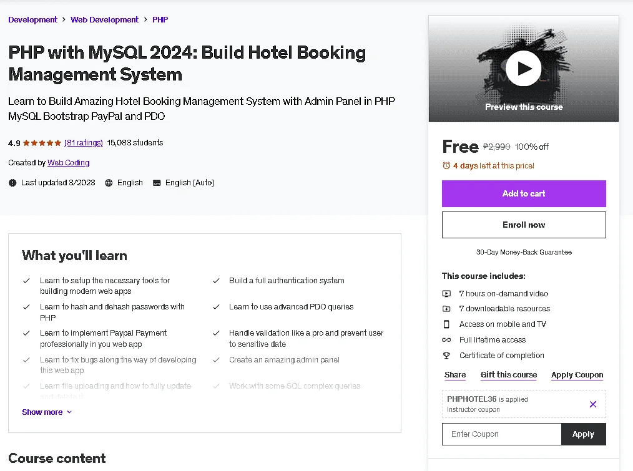Screen dimensions: 633x471
Task: Click the certificate trophy icon
Action: click(x=446, y=355)
